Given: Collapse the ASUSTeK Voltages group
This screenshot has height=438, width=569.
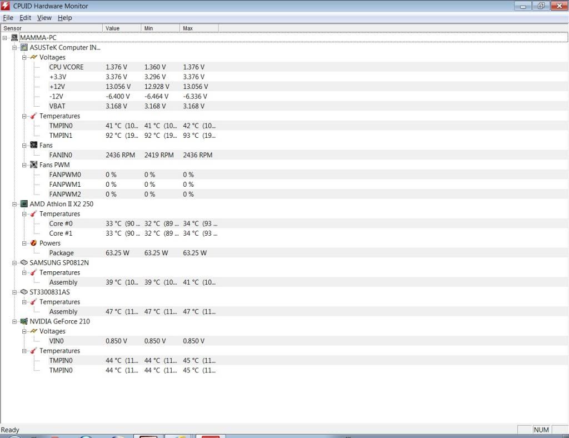Looking at the screenshot, I should 24,57.
